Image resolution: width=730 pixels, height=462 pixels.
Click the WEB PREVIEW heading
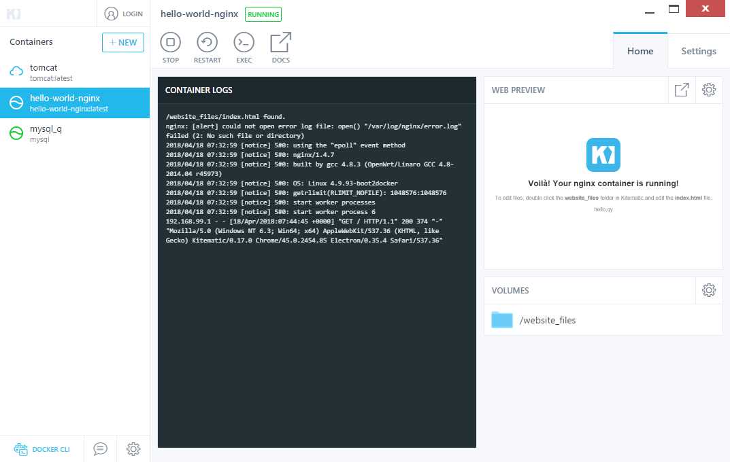pyautogui.click(x=518, y=90)
